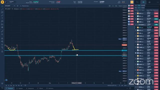Select the QUART filter tab
This screenshot has height=90, width=160.
(x=143, y=5)
